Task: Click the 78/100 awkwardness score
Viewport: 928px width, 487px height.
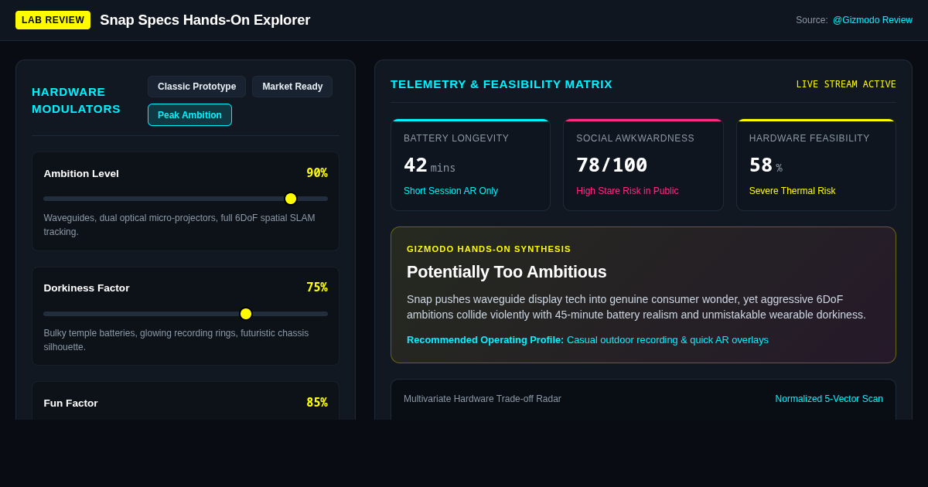Action: coord(612,165)
